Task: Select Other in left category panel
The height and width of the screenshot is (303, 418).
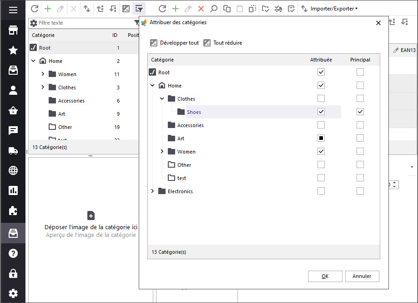Action: pyautogui.click(x=65, y=127)
